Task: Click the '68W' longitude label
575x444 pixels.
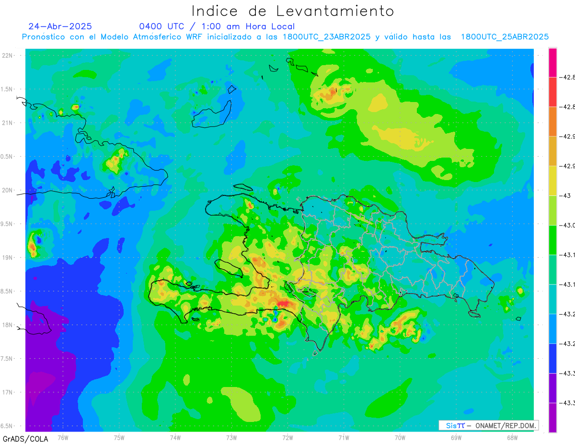Action: coord(512,438)
